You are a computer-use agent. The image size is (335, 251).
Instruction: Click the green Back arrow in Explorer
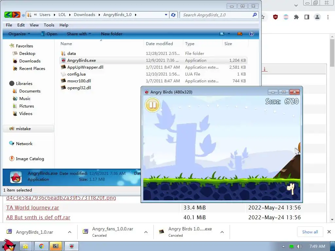tap(8, 15)
